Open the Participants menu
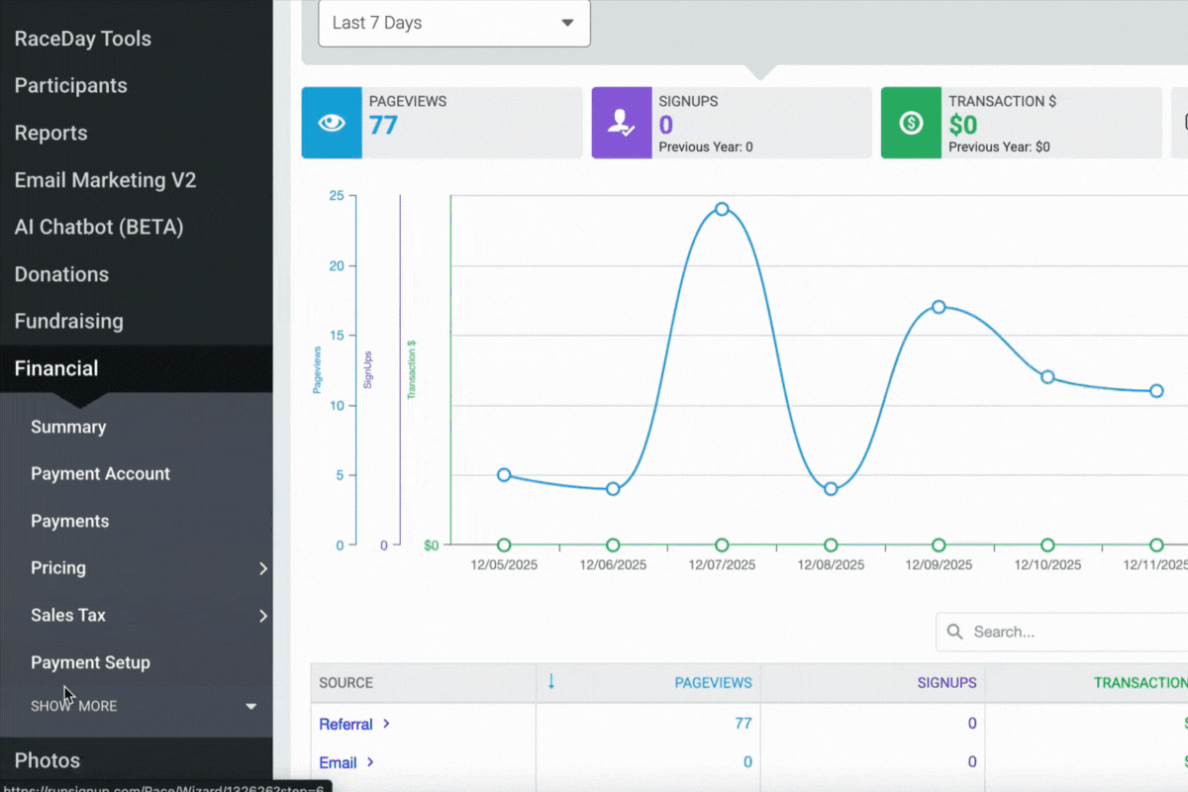1188x792 pixels. 71,86
